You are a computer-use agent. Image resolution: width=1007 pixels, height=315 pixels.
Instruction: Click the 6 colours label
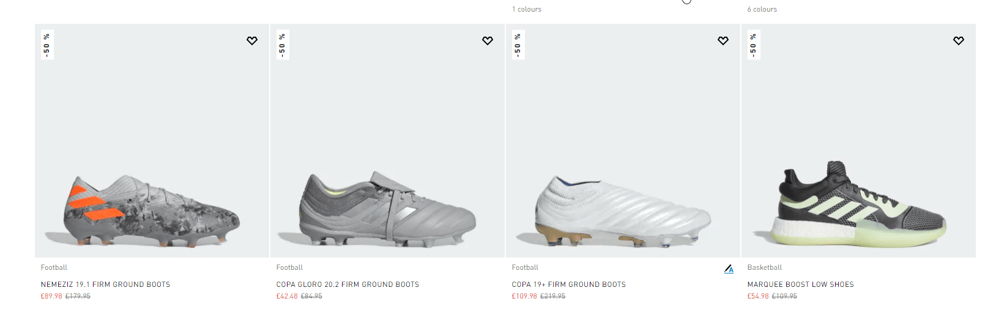762,9
